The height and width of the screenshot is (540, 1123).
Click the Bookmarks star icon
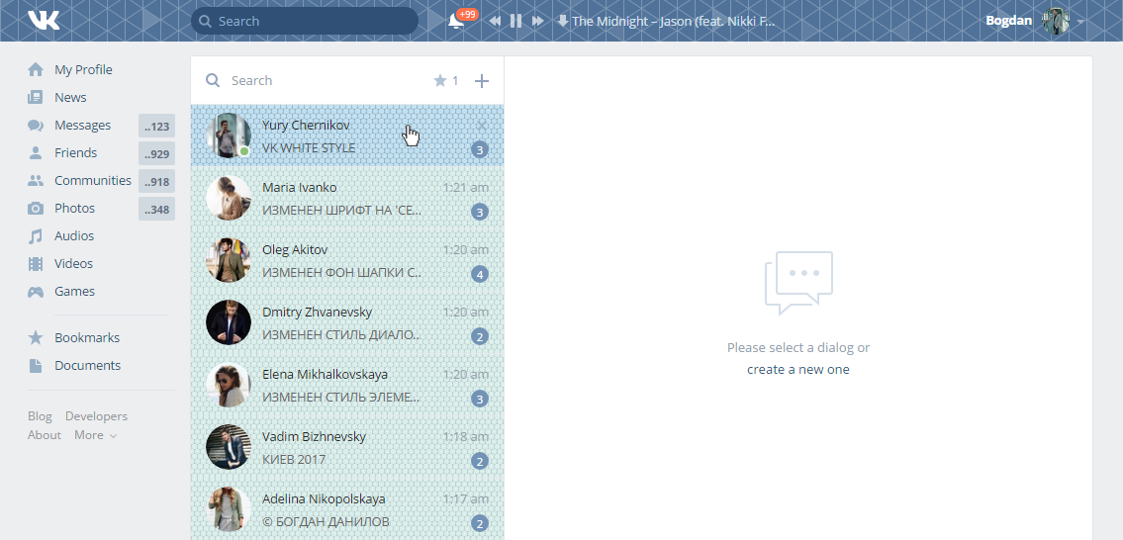point(35,337)
